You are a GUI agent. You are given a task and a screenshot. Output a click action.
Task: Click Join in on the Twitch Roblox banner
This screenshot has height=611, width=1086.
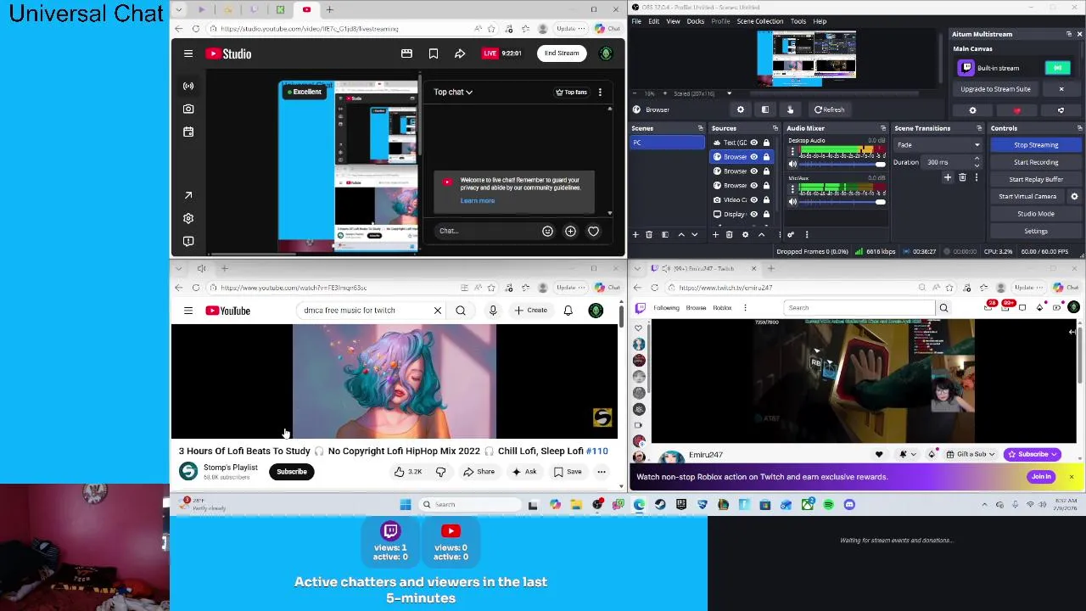pos(1041,477)
